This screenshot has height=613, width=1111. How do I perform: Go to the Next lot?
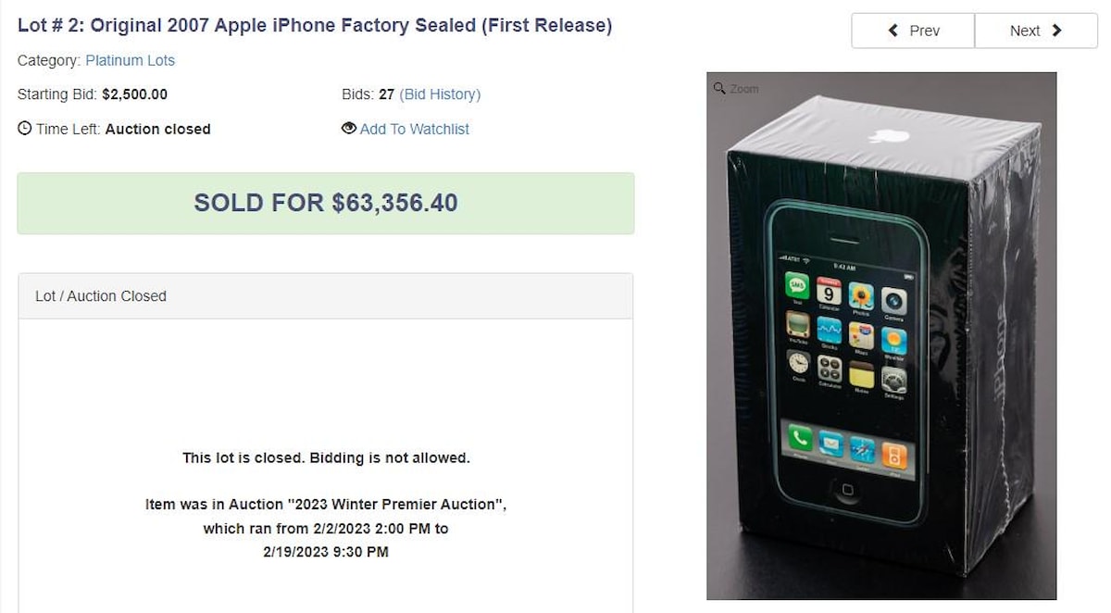tap(1035, 31)
